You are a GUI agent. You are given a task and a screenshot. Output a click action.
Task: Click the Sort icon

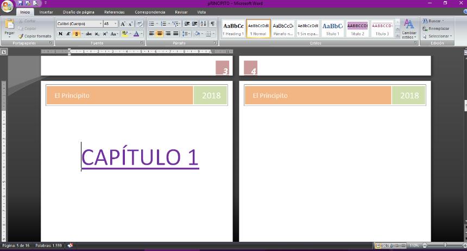pos(203,24)
